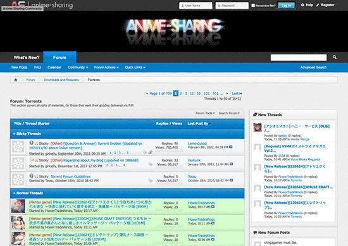The height and width of the screenshot is (246, 348).
Task: Open FAQ menu item
Action: tap(37, 68)
